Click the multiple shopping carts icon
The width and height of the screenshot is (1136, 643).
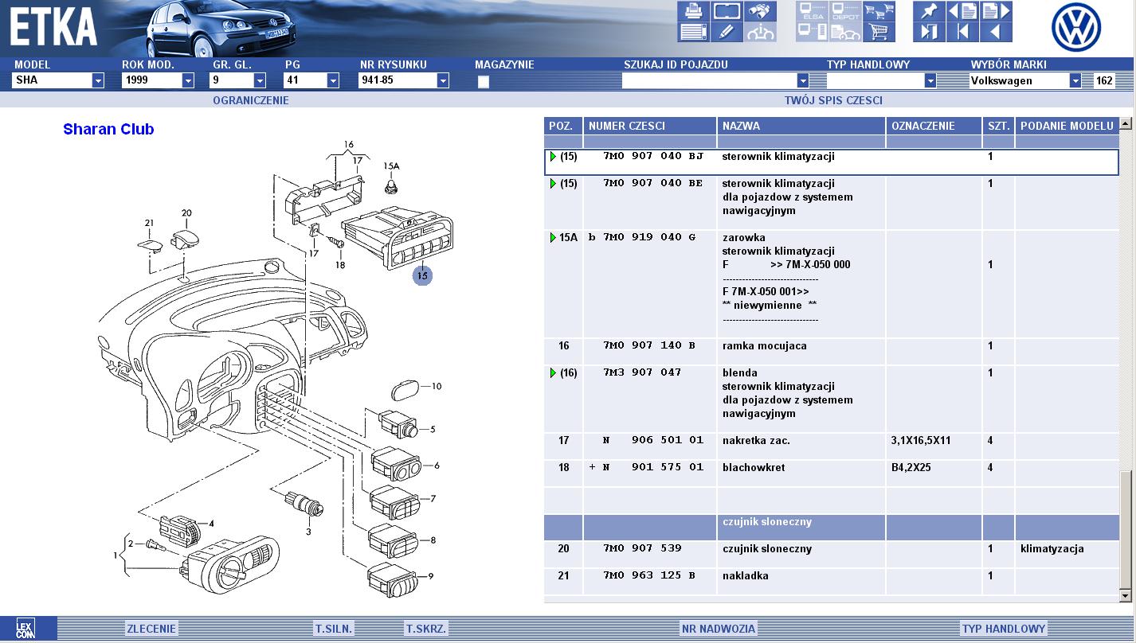click(879, 11)
